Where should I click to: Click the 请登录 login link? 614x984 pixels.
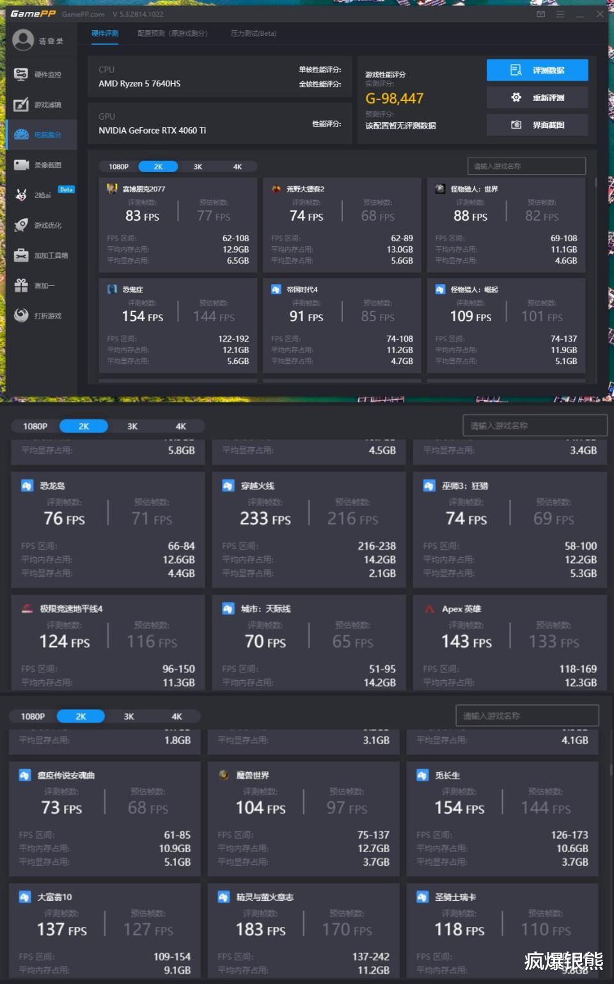click(51, 41)
